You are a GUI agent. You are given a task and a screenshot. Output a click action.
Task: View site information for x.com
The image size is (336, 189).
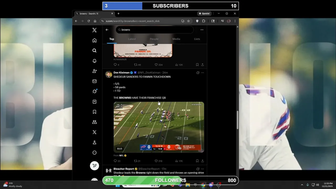tap(103, 21)
